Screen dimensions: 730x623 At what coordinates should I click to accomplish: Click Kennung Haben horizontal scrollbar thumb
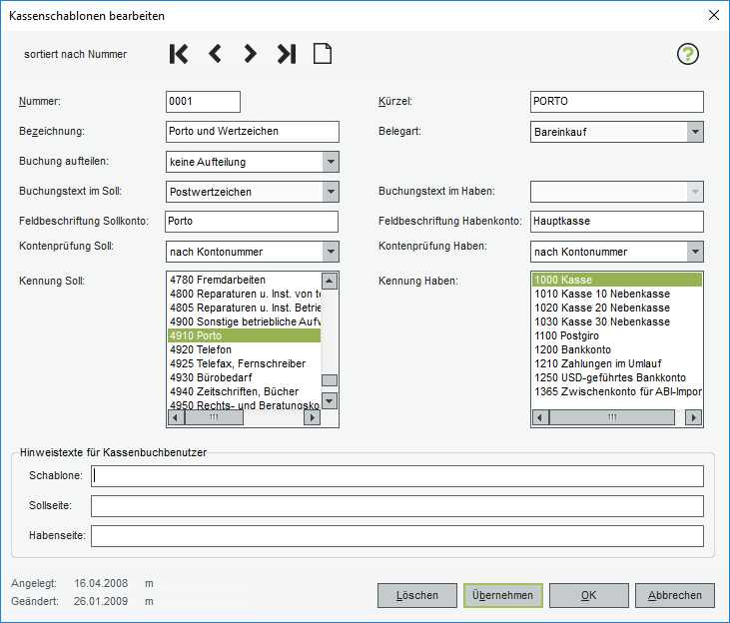click(612, 417)
